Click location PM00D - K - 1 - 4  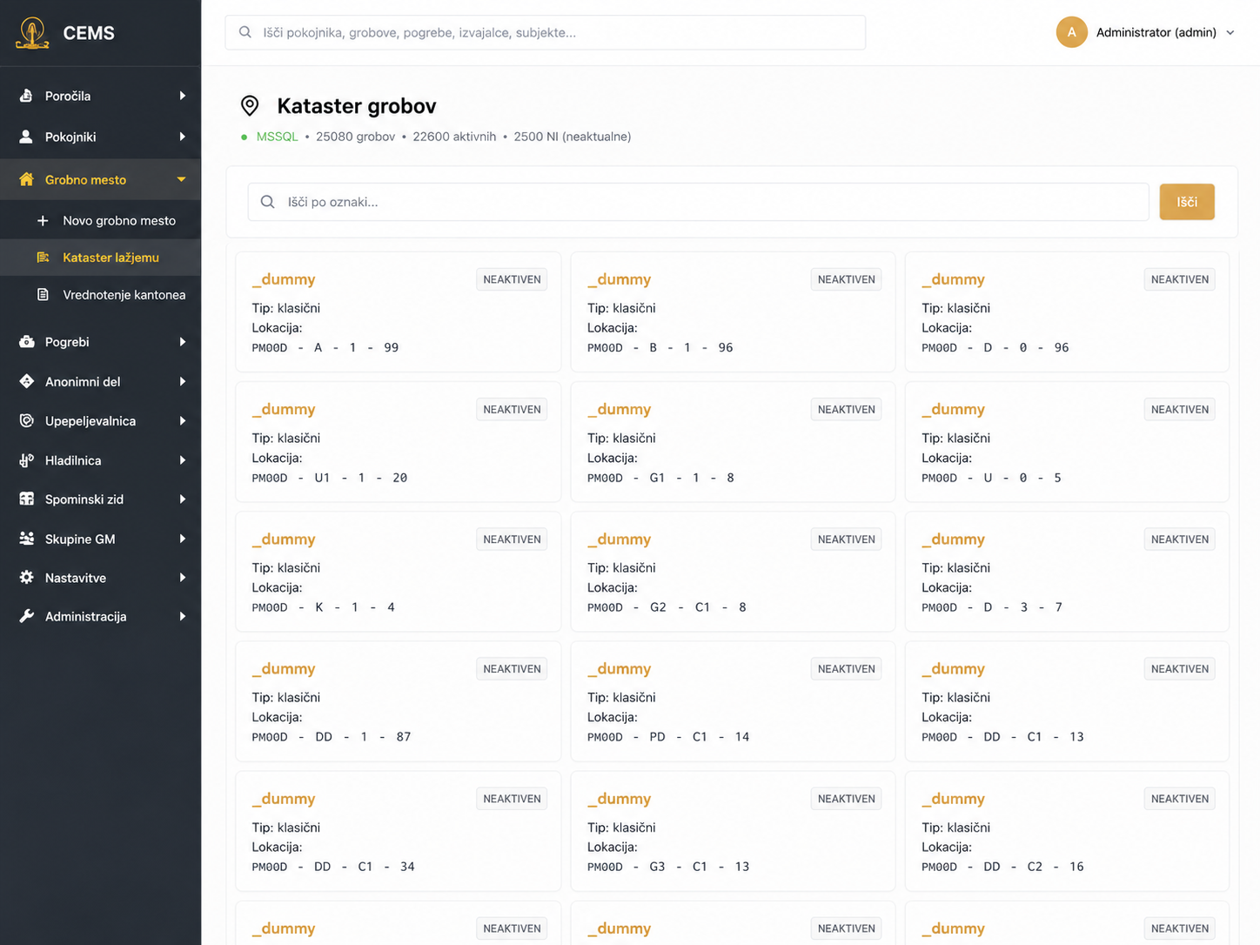click(324, 607)
